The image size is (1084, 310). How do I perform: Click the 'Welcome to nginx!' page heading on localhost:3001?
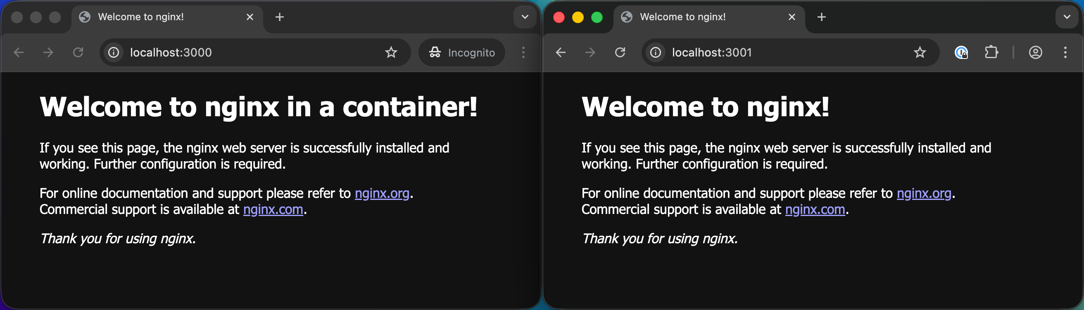[705, 107]
